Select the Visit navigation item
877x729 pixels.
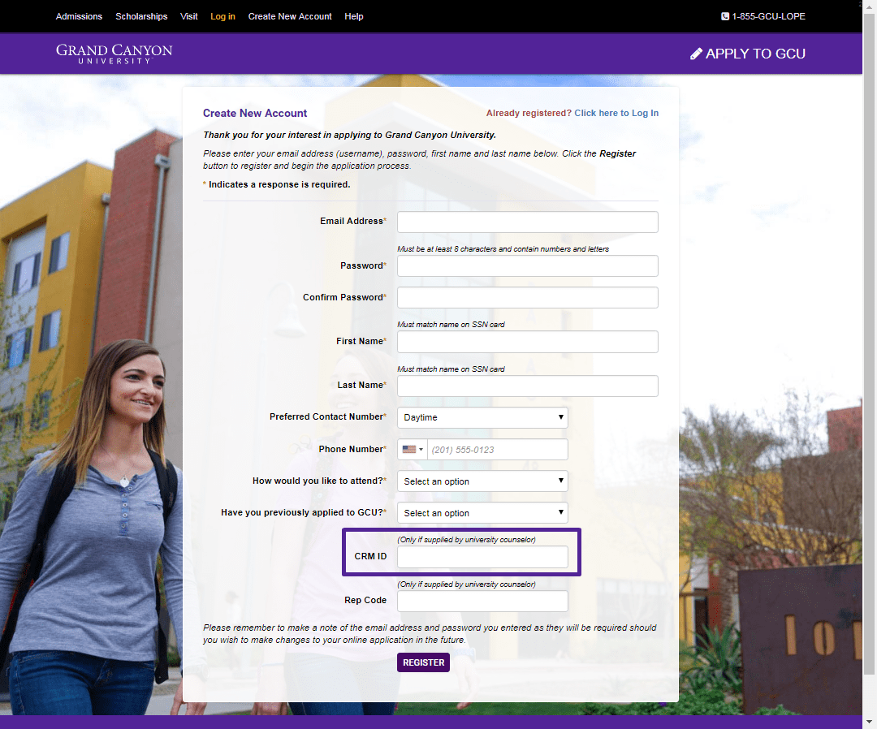188,16
